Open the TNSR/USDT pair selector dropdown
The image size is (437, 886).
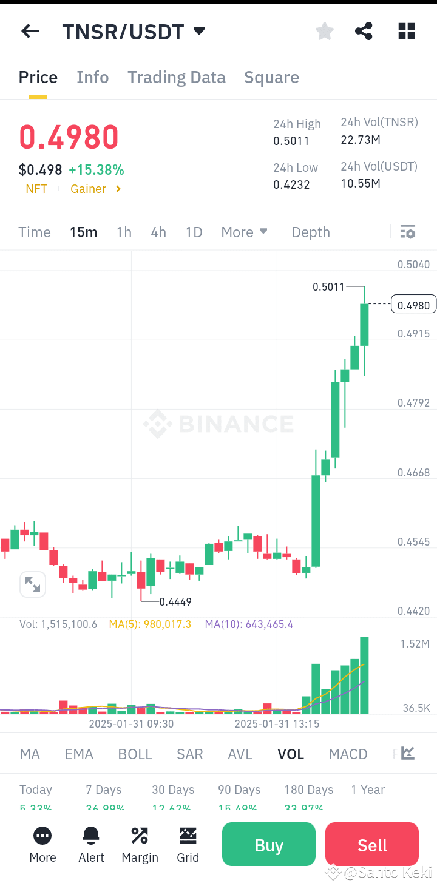135,31
